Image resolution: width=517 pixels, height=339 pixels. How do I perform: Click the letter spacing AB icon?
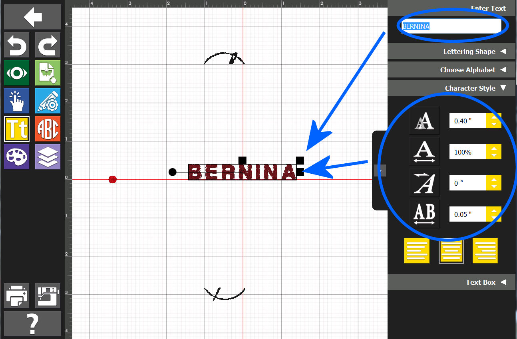tap(424, 214)
